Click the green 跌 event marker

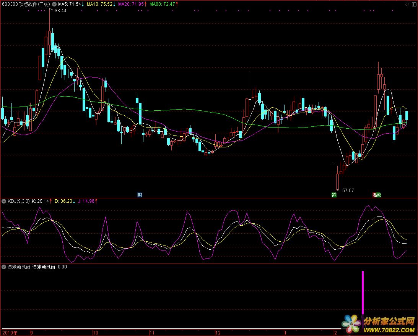point(334,195)
